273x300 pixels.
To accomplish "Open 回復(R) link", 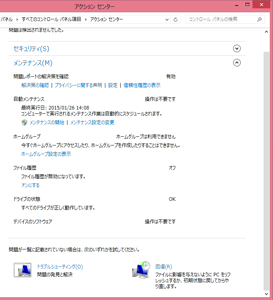I will (x=164, y=266).
